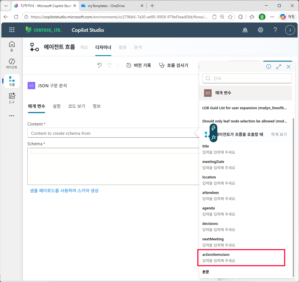The image size is (299, 282).
Task: Open the environment globe icon
Action: tap(245, 30)
